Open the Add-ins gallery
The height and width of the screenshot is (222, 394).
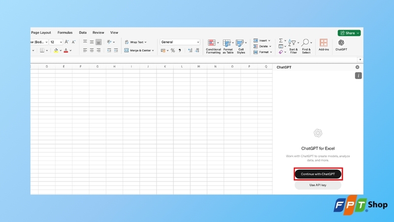(324, 45)
